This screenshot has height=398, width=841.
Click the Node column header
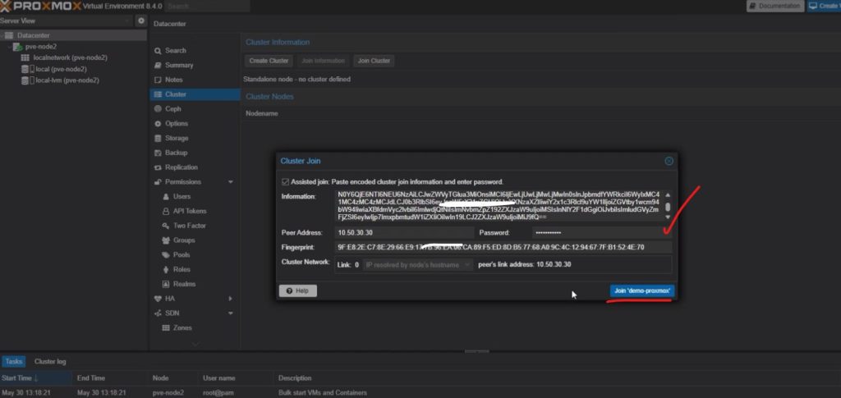pyautogui.click(x=172, y=378)
